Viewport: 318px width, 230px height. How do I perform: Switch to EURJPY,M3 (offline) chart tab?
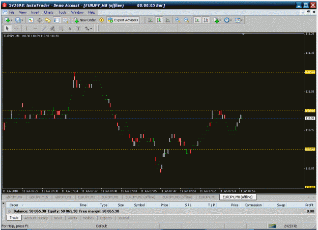tap(177, 197)
